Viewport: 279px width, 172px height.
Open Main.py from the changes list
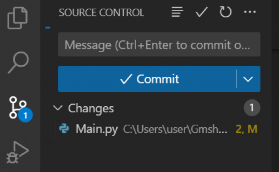click(x=97, y=129)
